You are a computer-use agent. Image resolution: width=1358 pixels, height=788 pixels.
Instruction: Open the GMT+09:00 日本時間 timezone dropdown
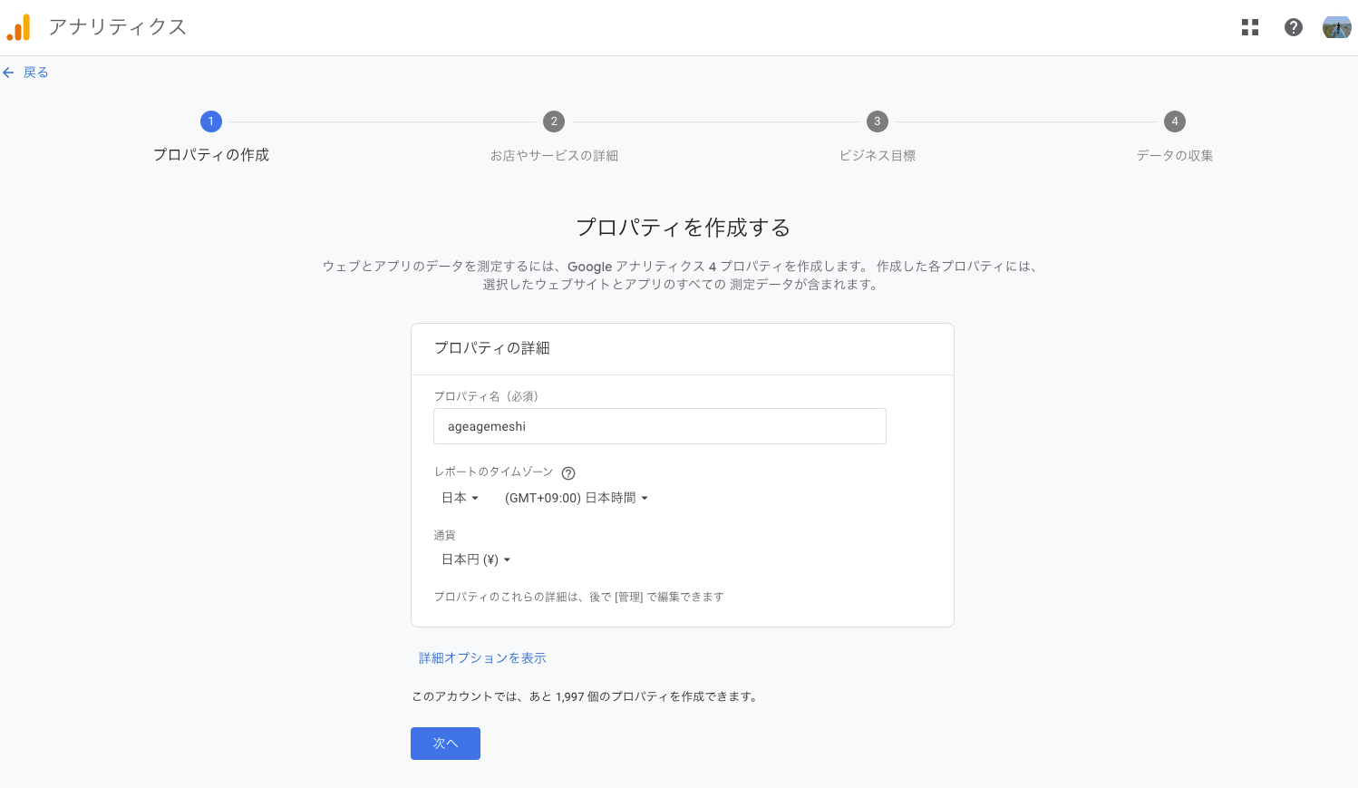[x=577, y=497]
